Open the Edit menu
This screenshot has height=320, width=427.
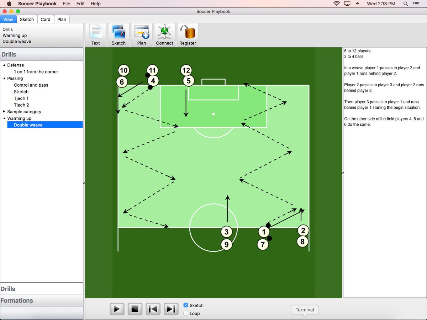pyautogui.click(x=80, y=4)
